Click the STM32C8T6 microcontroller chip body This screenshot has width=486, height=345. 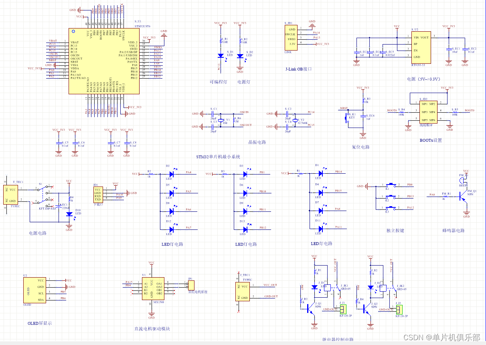[x=104, y=61]
